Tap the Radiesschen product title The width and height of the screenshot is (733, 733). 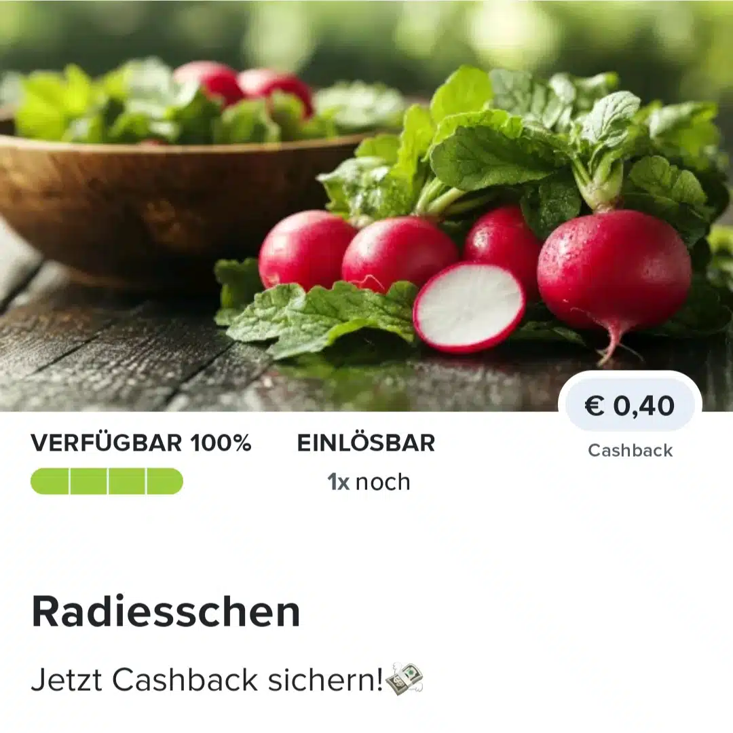click(x=166, y=612)
